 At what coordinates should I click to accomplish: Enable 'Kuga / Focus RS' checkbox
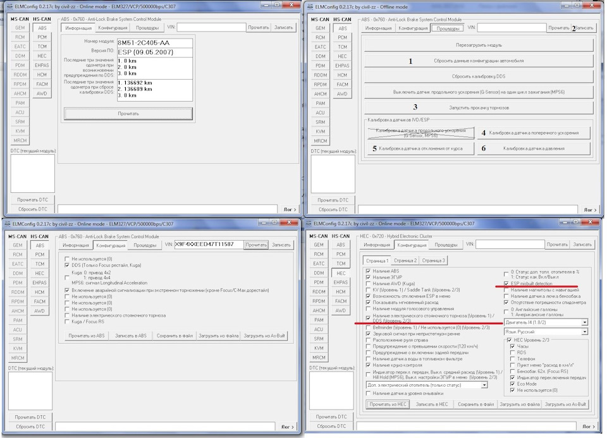click(x=67, y=322)
